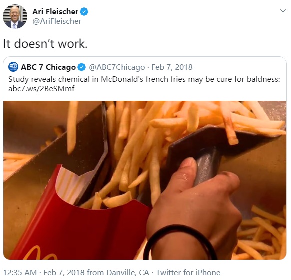The width and height of the screenshot is (291, 280).
Task: Select the "It doesn't work." tweet text
Action: pos(45,44)
